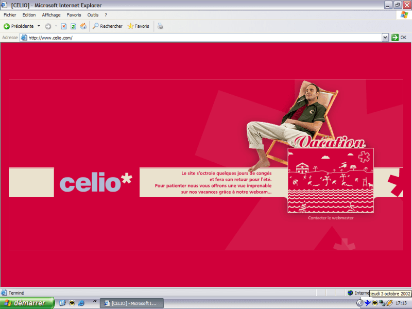Click the black-yellow tray icon
The height and width of the screenshot is (309, 412).
(x=375, y=303)
